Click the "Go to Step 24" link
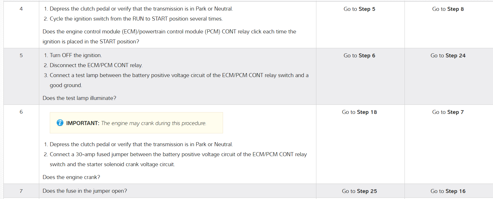Image resolution: width=493 pixels, height=199 pixels. 448,56
